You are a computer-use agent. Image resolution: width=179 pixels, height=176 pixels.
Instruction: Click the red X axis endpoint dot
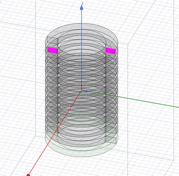point(28,175)
